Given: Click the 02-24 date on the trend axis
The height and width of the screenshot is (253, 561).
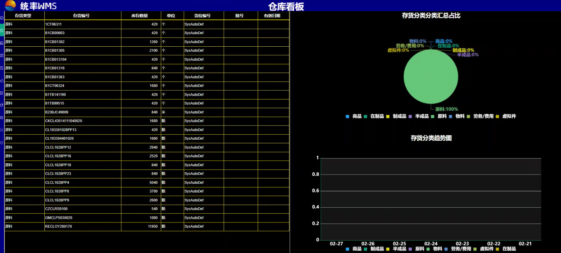Looking at the screenshot, I should (431, 244).
